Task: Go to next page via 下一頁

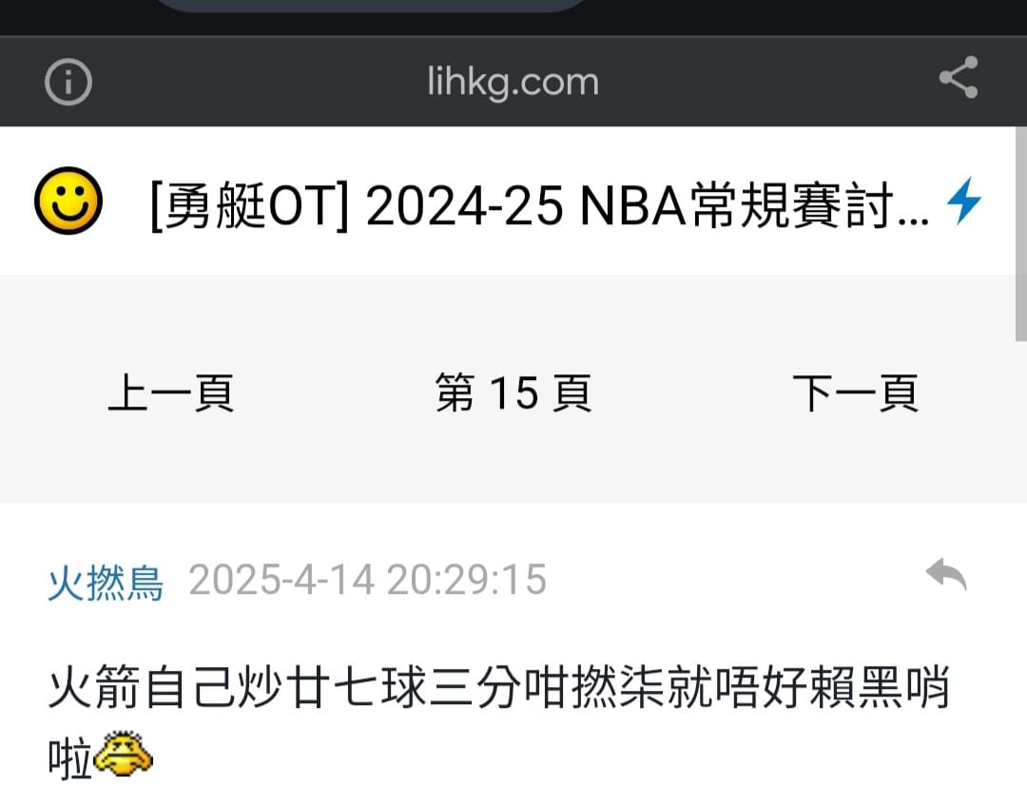Action: (x=856, y=392)
